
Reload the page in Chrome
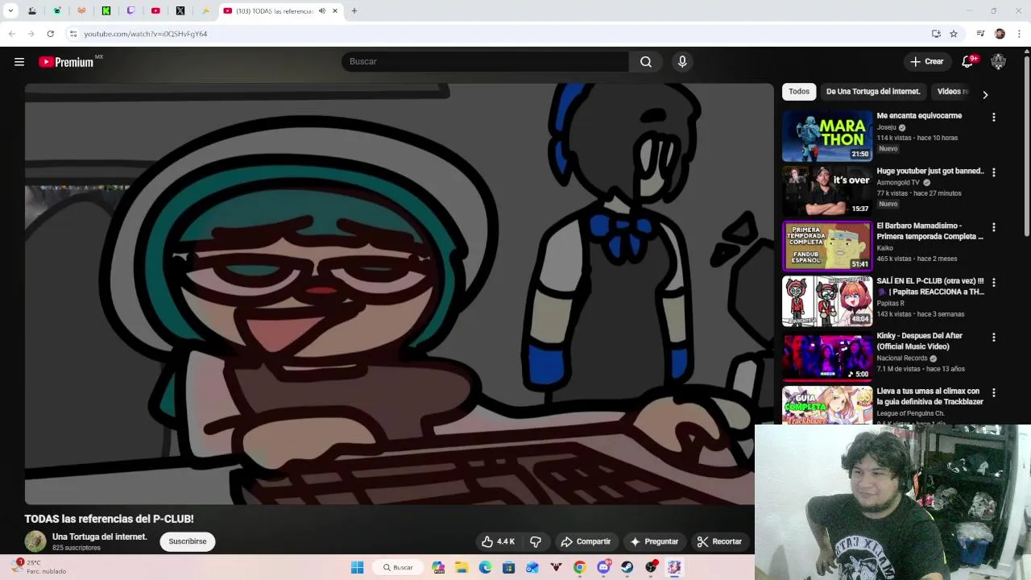pos(50,34)
